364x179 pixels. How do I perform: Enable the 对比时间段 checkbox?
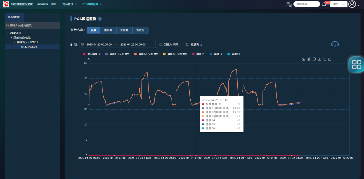point(161,44)
